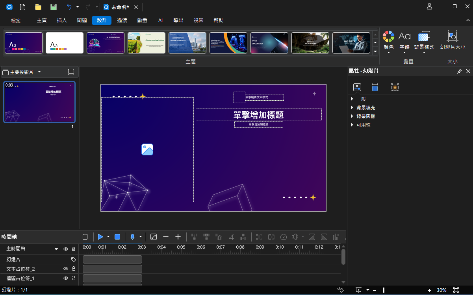Viewport: 473px width, 295px height.
Task: Open the undo history dropdown arrow
Action: click(x=78, y=7)
